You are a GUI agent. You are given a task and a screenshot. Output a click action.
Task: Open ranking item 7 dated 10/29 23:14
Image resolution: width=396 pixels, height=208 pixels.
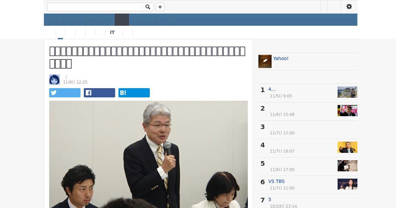pos(270,199)
